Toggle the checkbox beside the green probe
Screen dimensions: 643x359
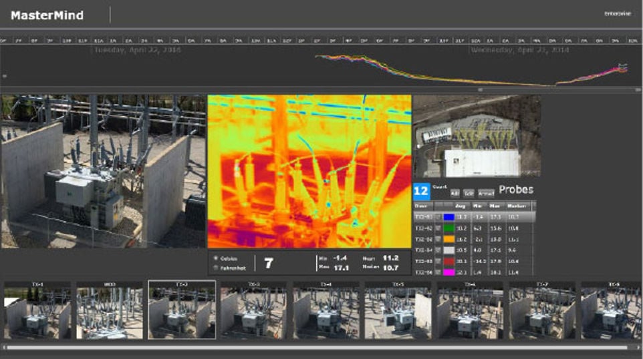point(438,228)
